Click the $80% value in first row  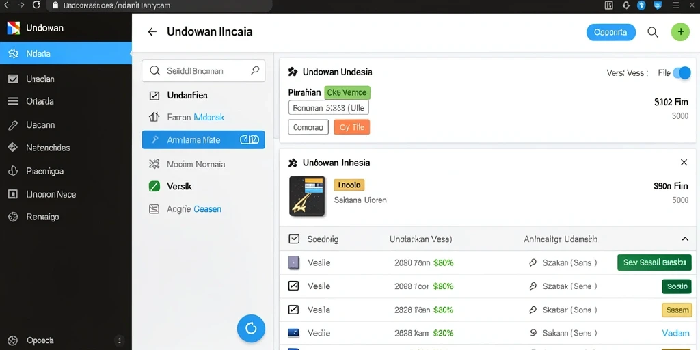443,263
